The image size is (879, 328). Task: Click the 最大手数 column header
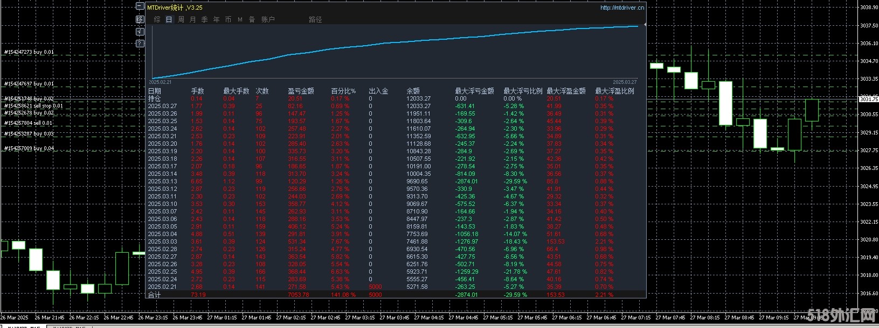click(x=236, y=91)
